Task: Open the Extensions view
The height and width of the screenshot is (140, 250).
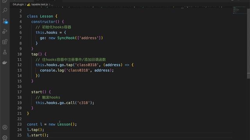Action: pos(5,42)
